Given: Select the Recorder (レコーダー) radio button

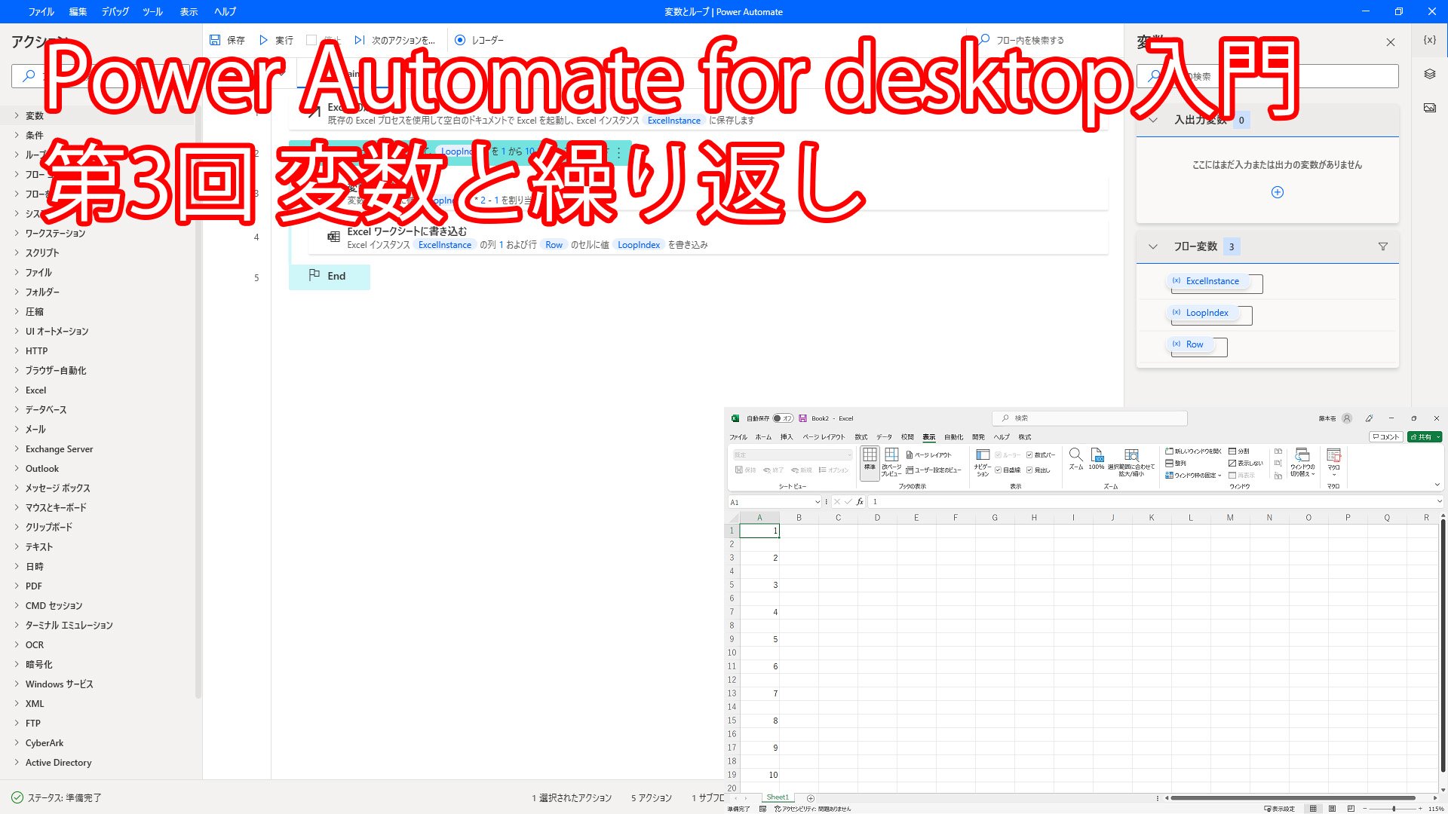Looking at the screenshot, I should [460, 40].
